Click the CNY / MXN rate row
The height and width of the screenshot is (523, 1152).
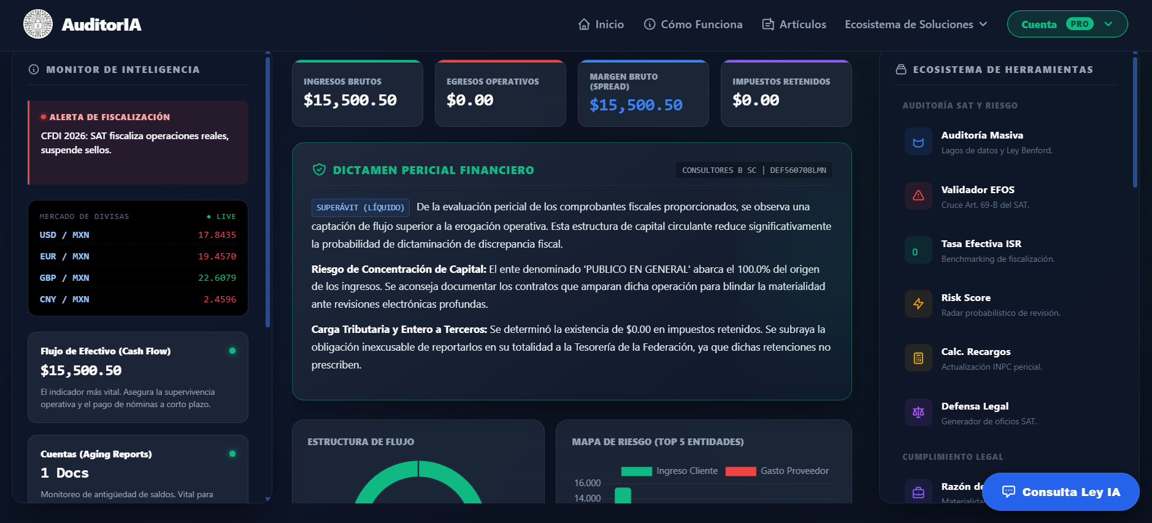tap(138, 299)
